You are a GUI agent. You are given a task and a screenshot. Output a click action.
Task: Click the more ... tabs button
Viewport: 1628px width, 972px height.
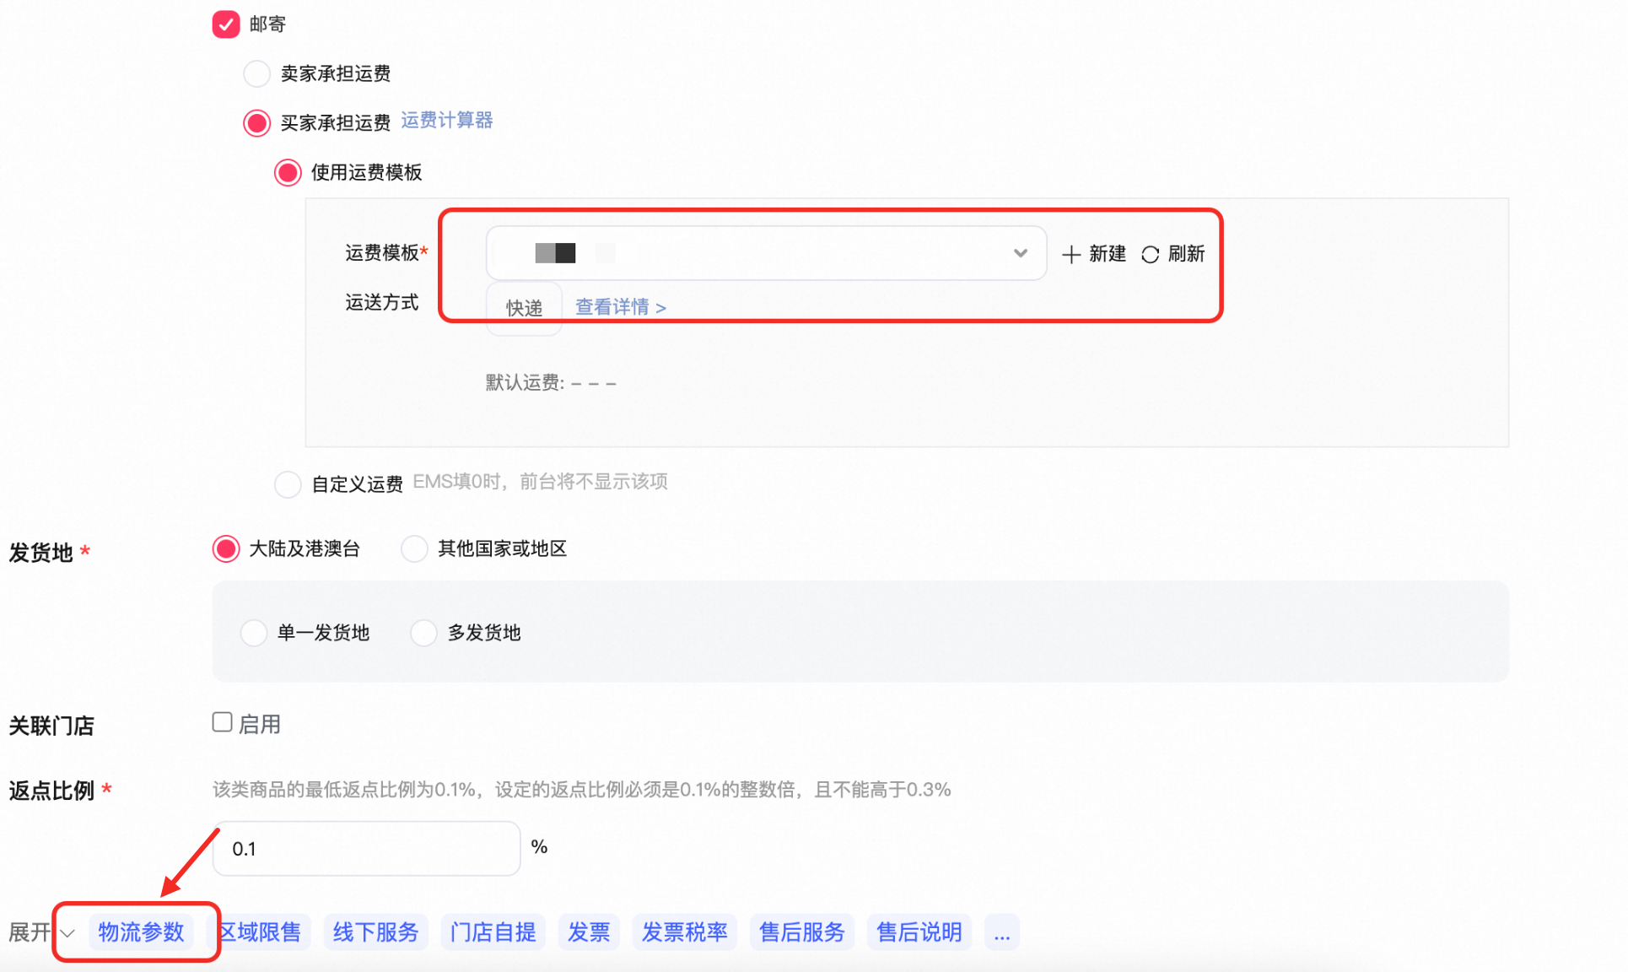point(1002,932)
